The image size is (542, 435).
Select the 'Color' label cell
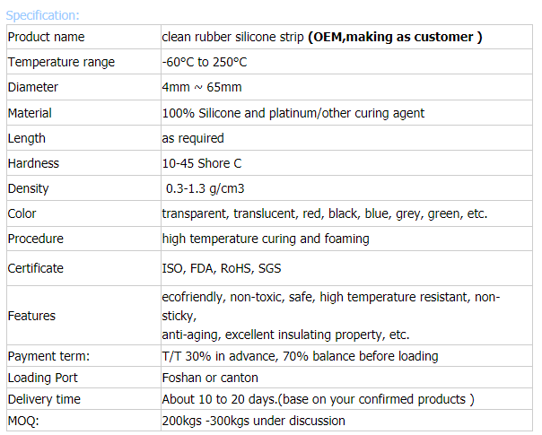[x=83, y=213]
